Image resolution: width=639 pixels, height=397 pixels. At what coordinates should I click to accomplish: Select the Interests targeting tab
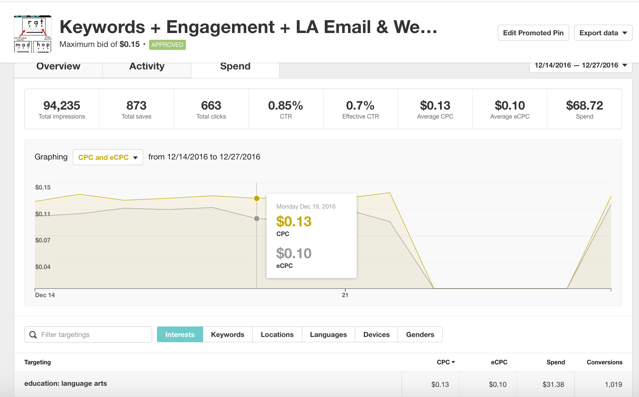point(180,334)
